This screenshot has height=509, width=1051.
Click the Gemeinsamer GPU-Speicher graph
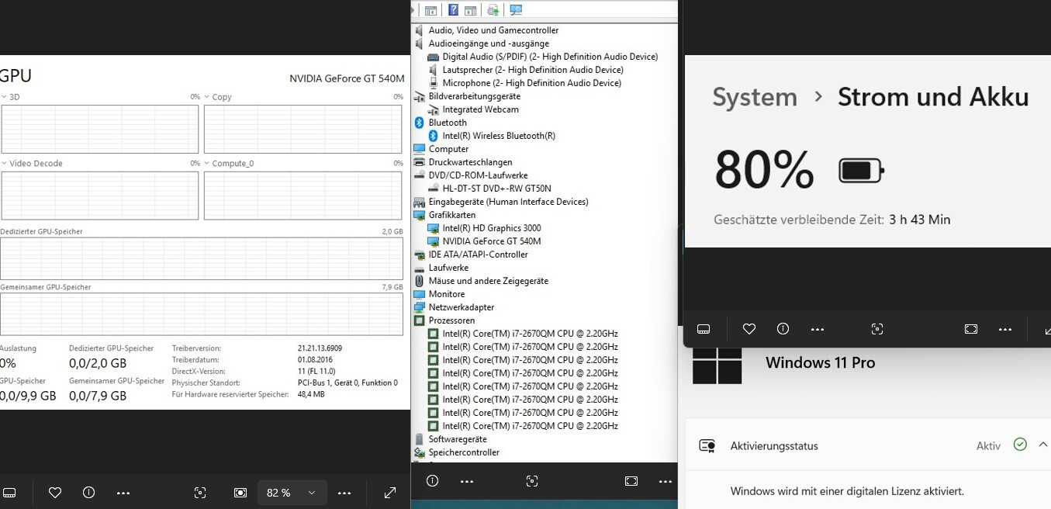point(202,314)
